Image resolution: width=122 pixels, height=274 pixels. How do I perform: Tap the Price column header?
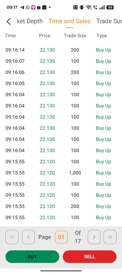point(44,36)
